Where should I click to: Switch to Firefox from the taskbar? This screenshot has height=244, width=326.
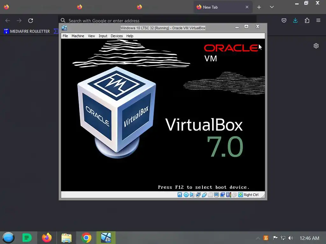click(47, 238)
